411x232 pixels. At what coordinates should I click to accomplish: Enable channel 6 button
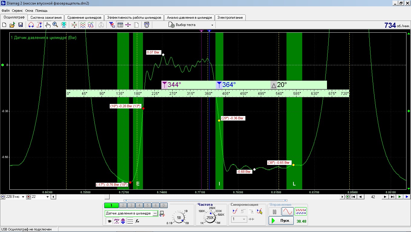[x=155, y=205]
